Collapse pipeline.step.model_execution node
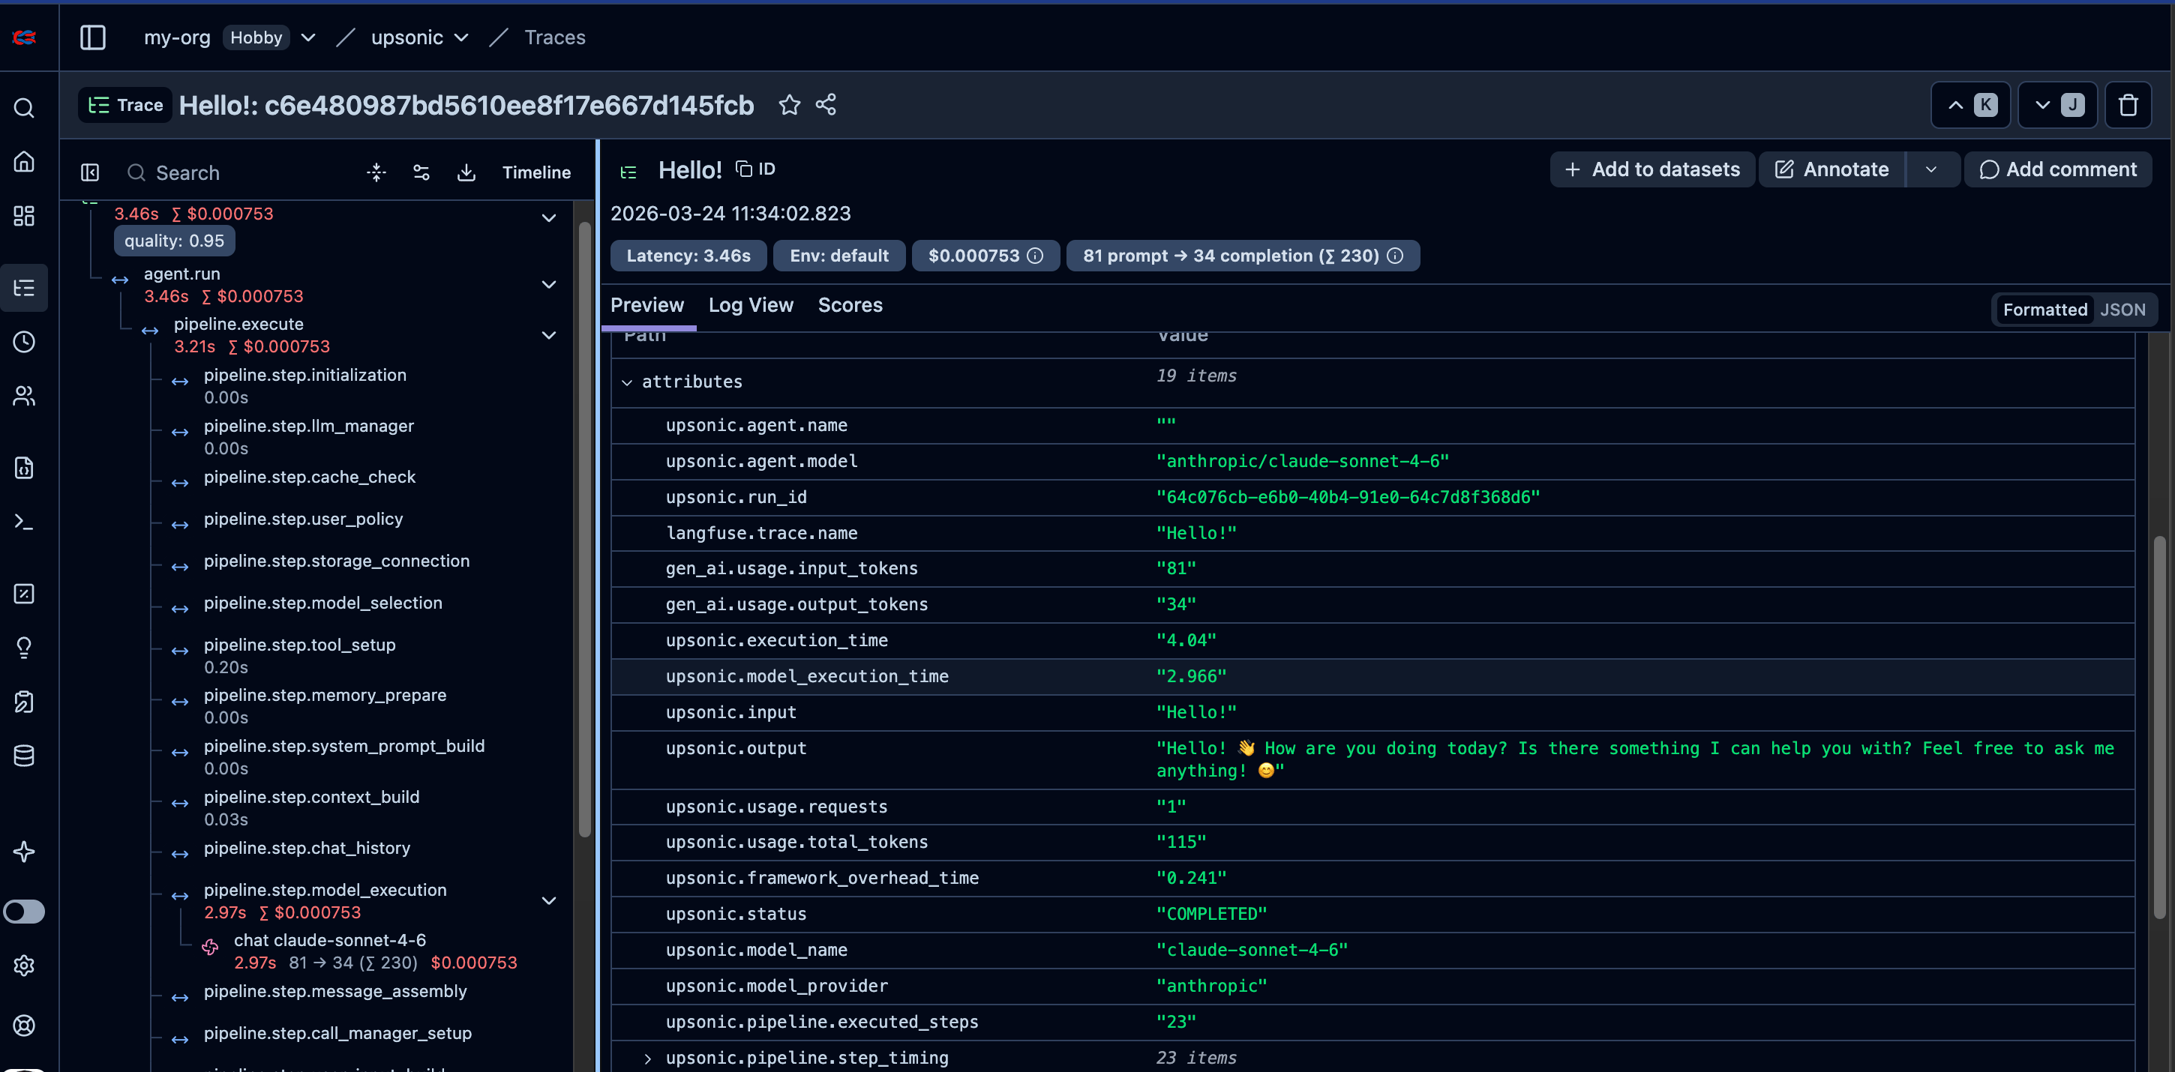Viewport: 2175px width, 1072px height. coord(549,900)
